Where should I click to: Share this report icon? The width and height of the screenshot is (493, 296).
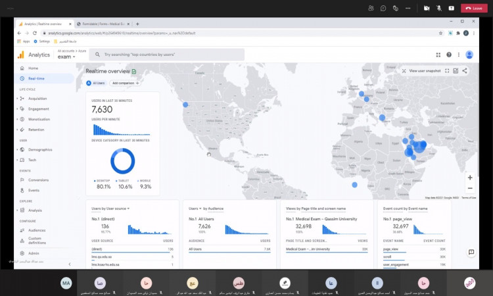click(x=464, y=71)
